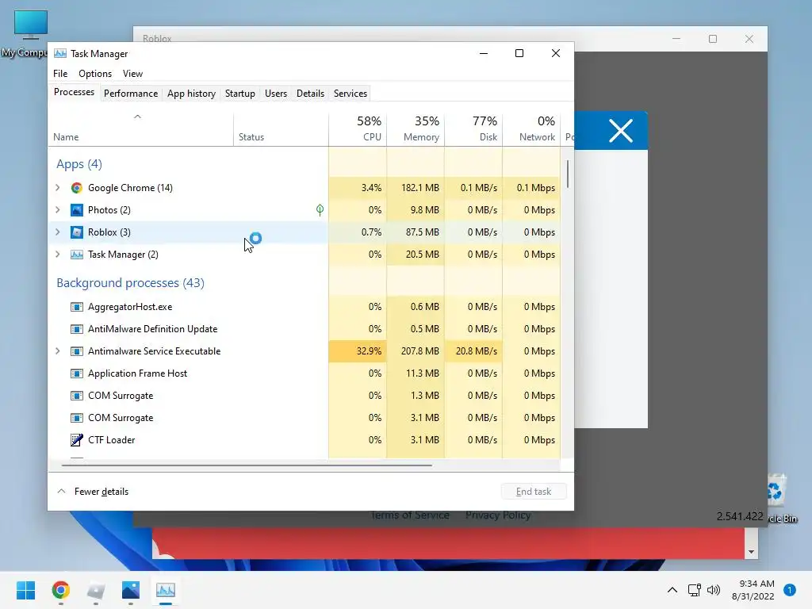Viewport: 812px width, 609px height.
Task: Switch to the Performance tab
Action: (131, 94)
